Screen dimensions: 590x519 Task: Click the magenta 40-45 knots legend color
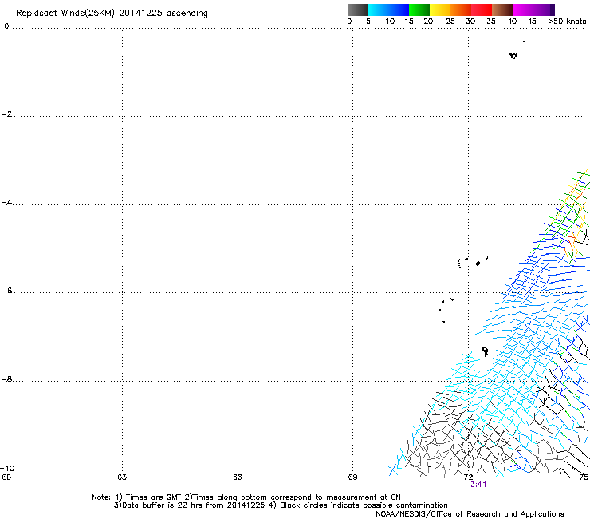coord(523,10)
